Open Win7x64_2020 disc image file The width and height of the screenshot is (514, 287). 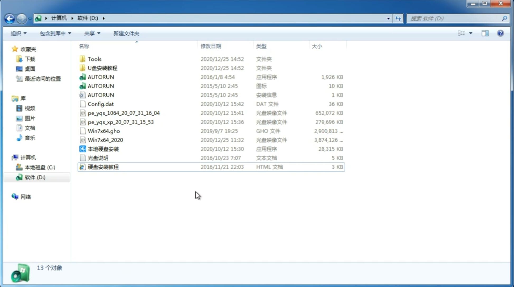click(x=106, y=140)
